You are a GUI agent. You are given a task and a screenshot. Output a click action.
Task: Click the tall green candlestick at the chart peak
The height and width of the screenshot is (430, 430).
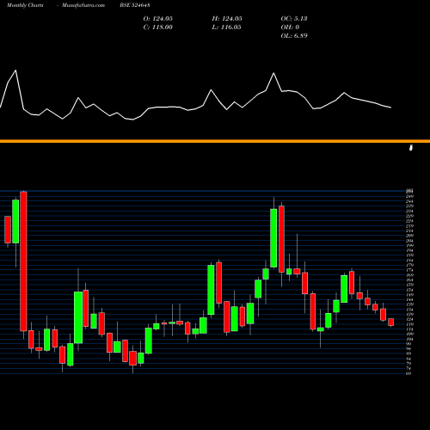pyautogui.click(x=273, y=238)
